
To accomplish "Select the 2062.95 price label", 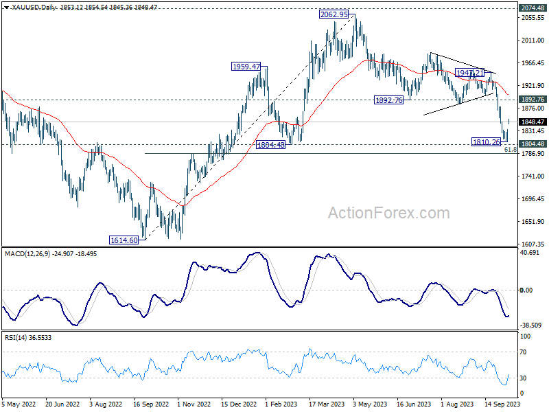I will [x=334, y=14].
